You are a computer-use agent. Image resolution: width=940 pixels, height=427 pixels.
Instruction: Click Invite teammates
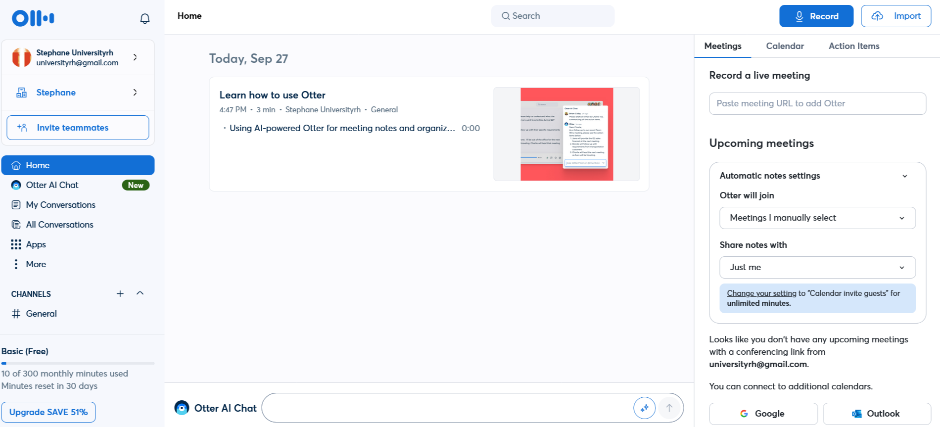click(78, 128)
